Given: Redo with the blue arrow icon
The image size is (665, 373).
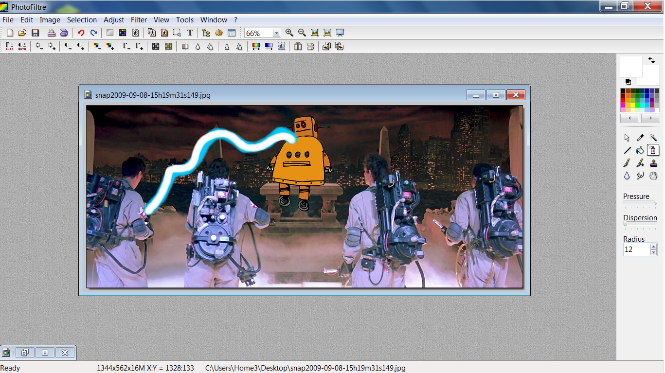Looking at the screenshot, I should (x=93, y=33).
